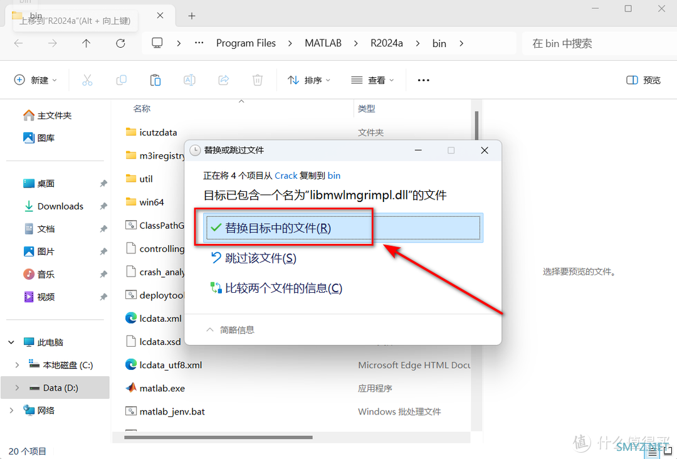Expand the 网络 tree node
This screenshot has height=459, width=677.
tap(11, 410)
